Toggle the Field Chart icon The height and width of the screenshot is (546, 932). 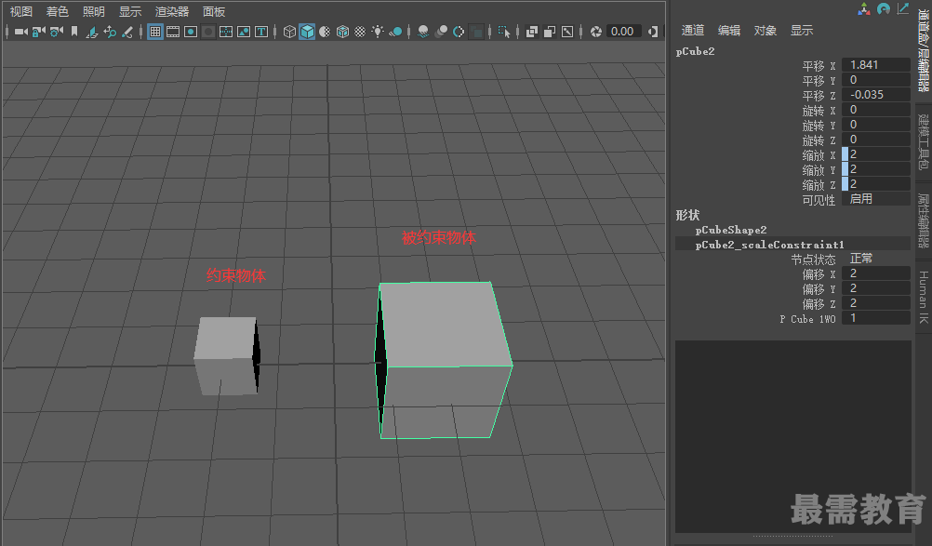pyautogui.click(x=226, y=32)
